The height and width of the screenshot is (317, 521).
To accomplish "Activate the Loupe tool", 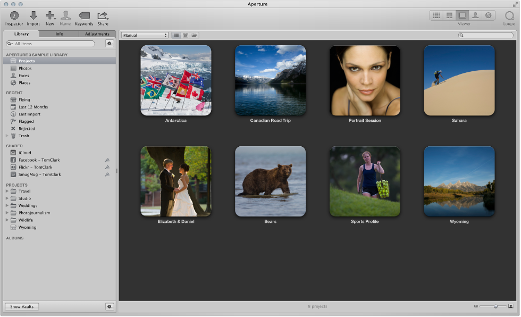I will pos(508,16).
